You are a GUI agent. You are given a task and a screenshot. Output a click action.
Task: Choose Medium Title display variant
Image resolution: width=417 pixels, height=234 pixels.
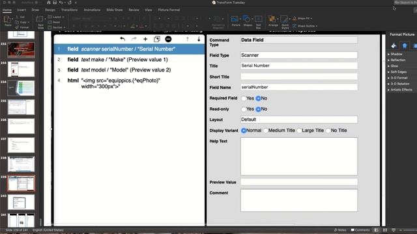tap(266, 131)
